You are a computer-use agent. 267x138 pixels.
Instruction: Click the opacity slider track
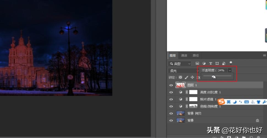(x=223, y=76)
